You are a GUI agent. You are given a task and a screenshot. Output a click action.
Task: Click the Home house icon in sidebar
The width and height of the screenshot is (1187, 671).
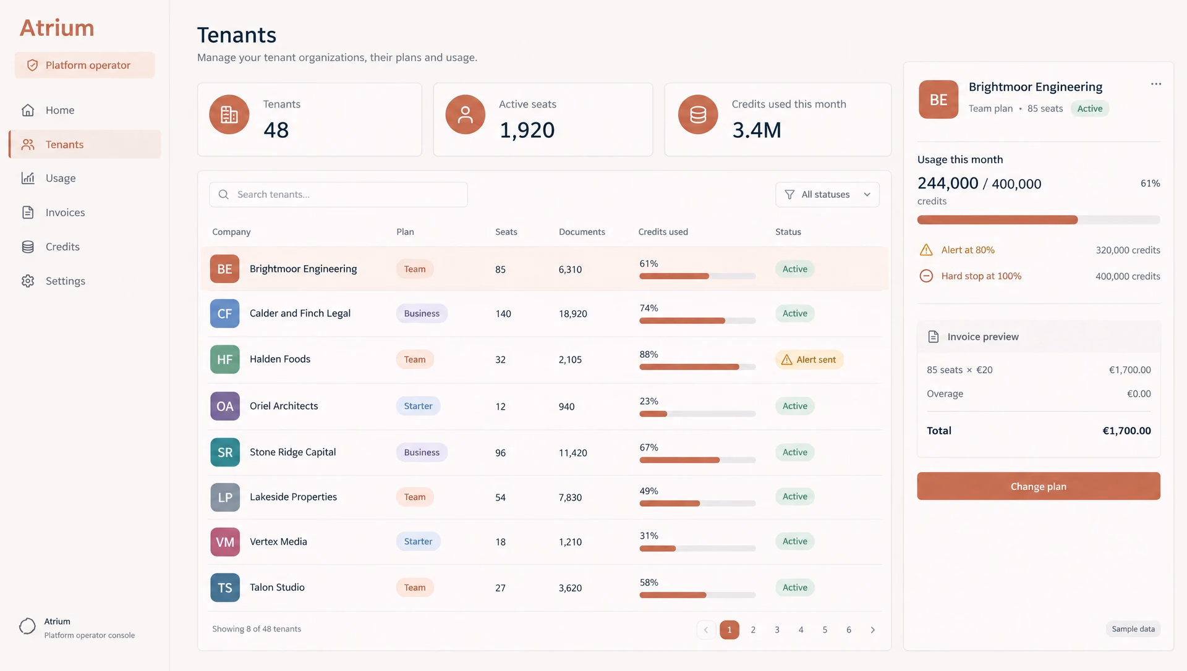pos(28,111)
